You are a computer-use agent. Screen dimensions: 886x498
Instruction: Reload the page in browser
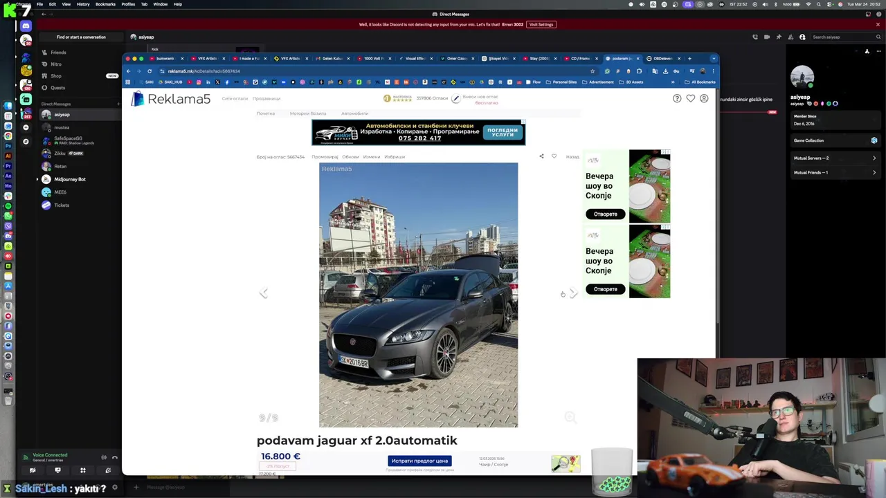[x=149, y=71]
